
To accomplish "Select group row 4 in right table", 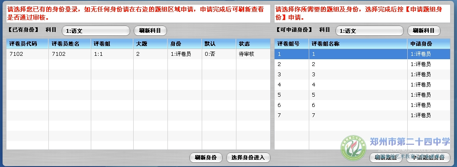I will pos(362,85).
